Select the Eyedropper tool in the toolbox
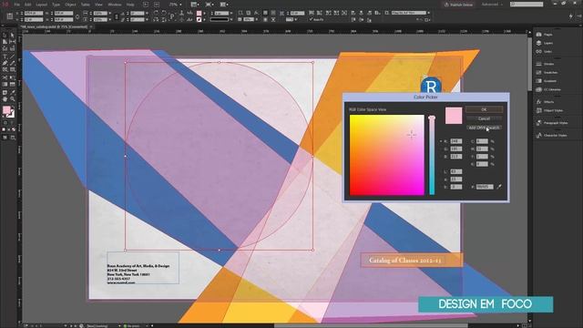This screenshot has height=328, width=583. (12, 92)
